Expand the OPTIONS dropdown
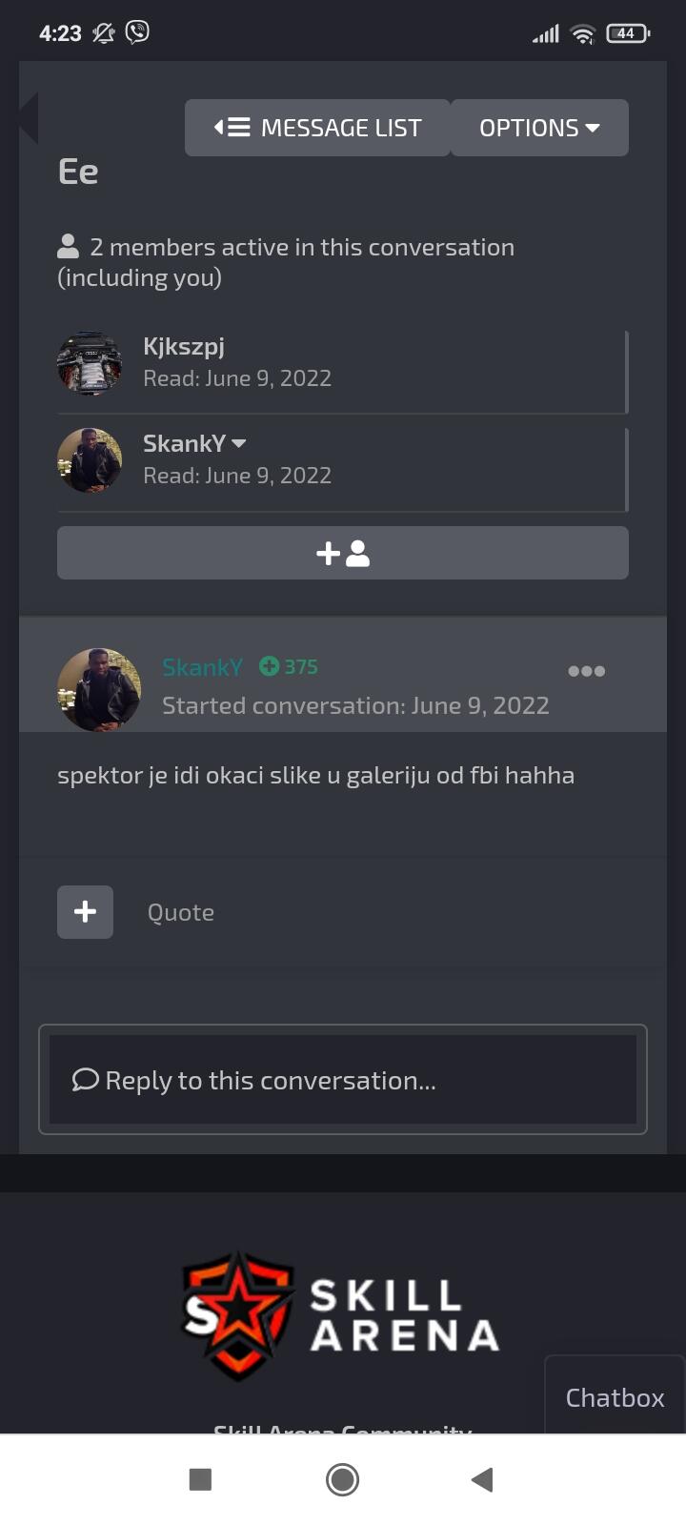 click(539, 128)
